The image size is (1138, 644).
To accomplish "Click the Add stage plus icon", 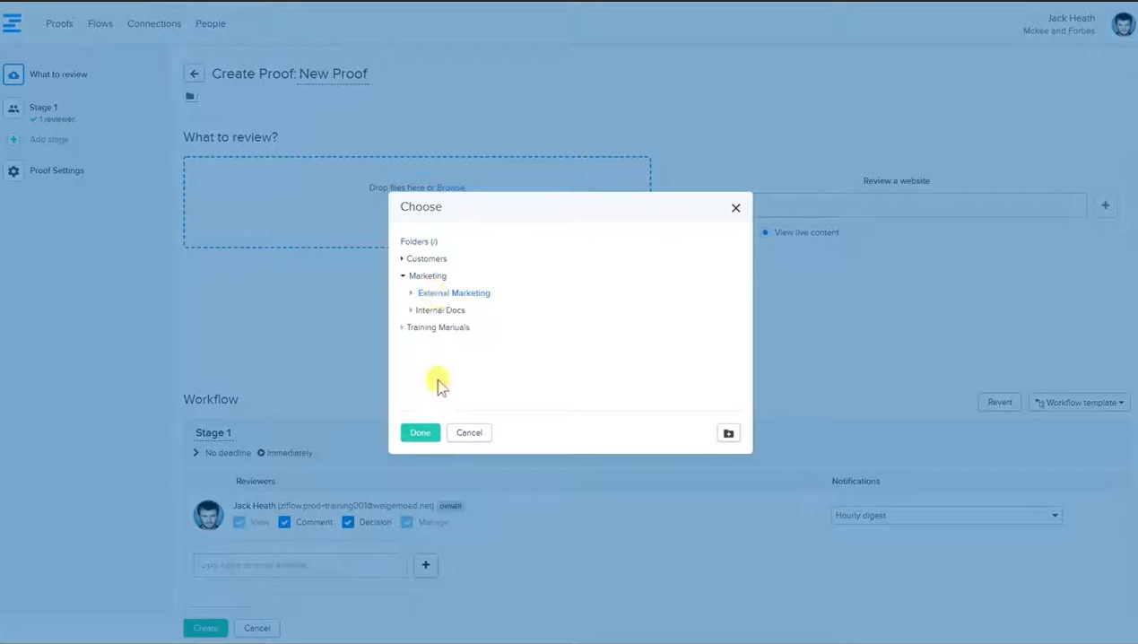I will pos(13,140).
